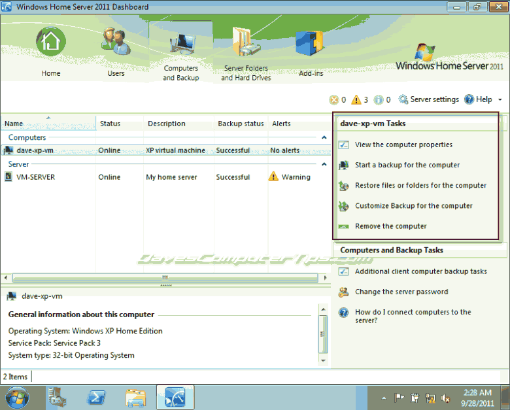This screenshot has width=510, height=410.
Task: Open Windows Explorer from the taskbar
Action: coord(135,398)
